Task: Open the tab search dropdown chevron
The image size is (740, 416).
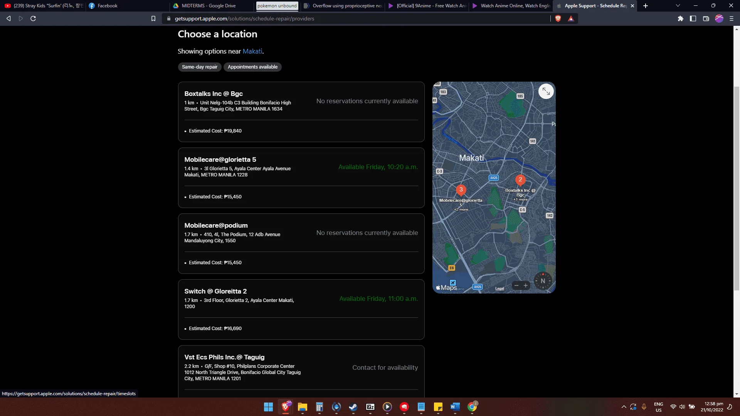Action: pyautogui.click(x=678, y=6)
